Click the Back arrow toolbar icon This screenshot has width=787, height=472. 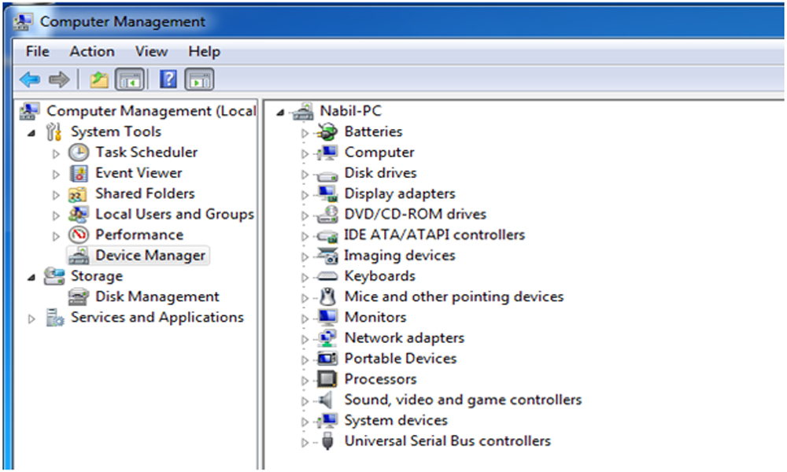[x=30, y=79]
